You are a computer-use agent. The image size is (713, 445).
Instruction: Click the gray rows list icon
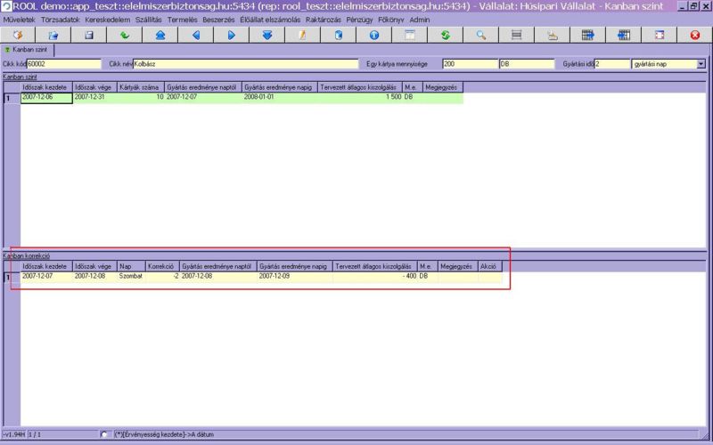[517, 35]
